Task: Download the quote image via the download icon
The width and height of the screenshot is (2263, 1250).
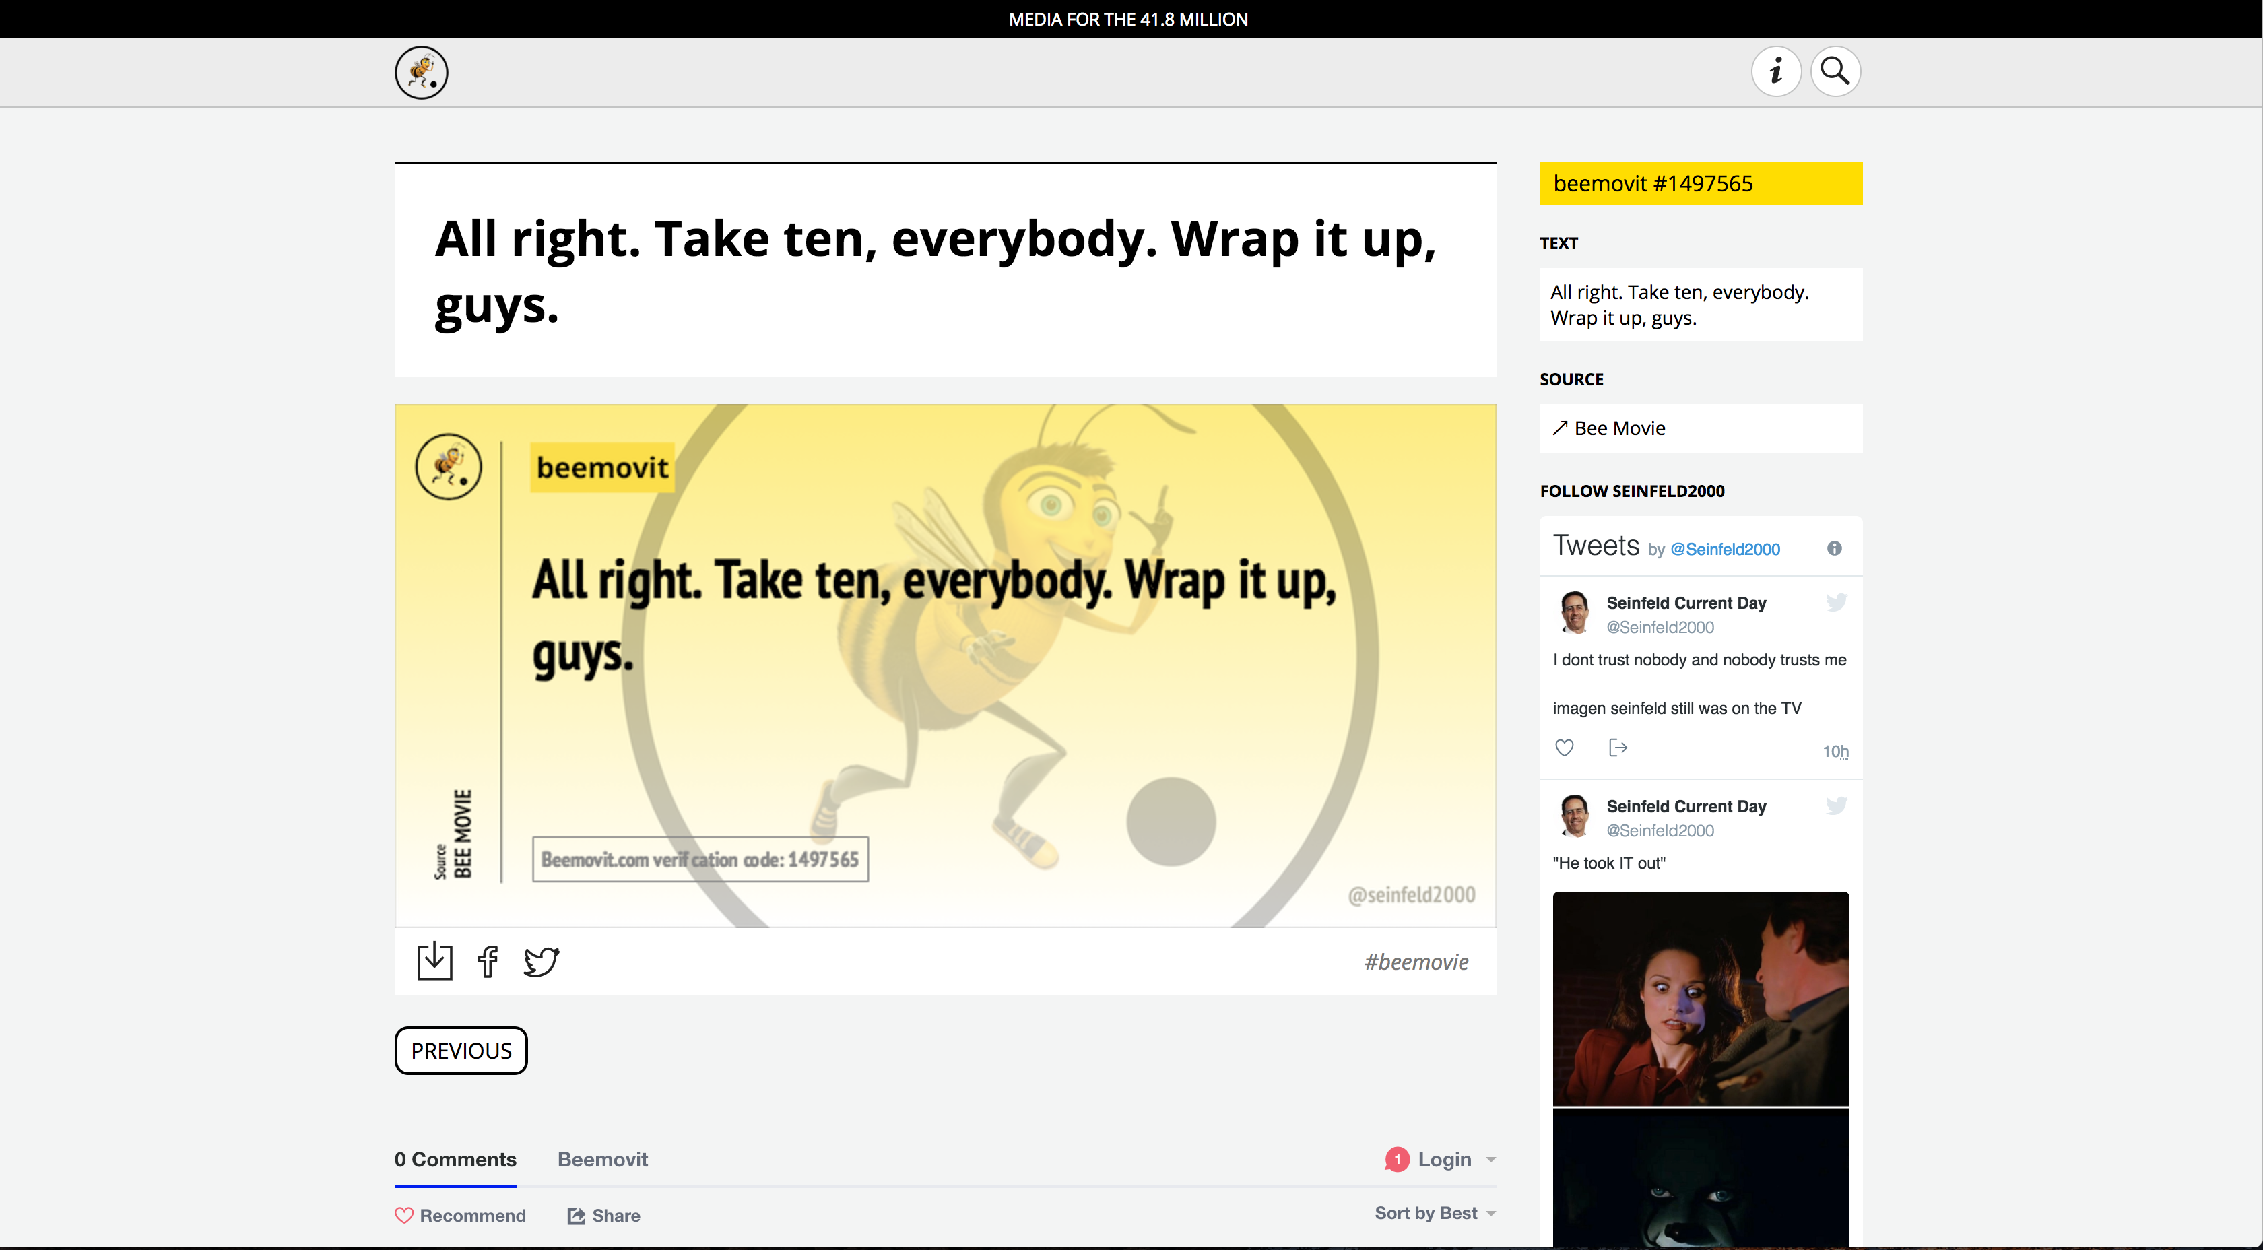Action: point(434,961)
